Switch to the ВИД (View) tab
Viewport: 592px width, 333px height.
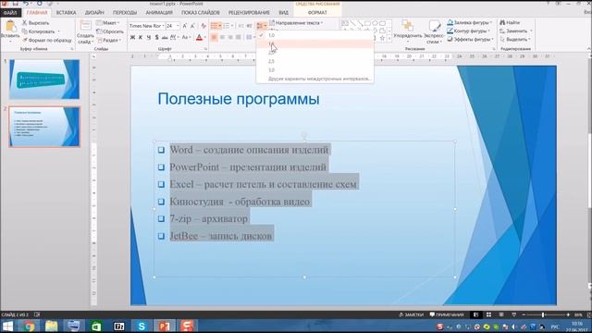pos(284,12)
